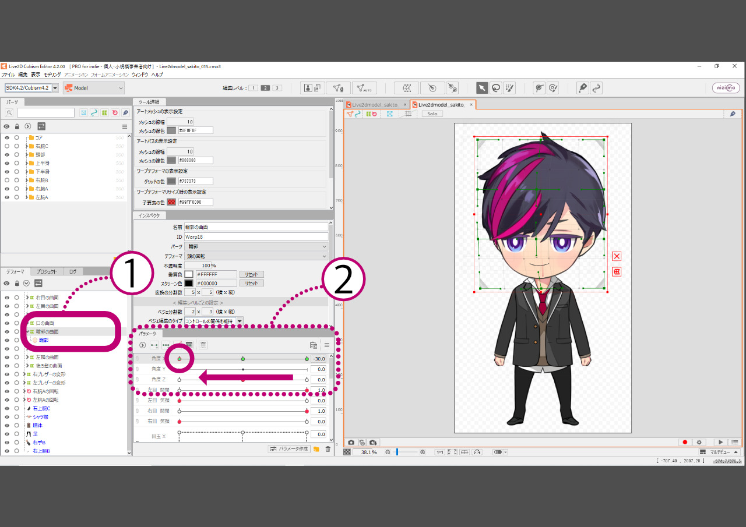This screenshot has height=527, width=746.
Task: Click the パラメータ作成 button
Action: click(x=288, y=449)
